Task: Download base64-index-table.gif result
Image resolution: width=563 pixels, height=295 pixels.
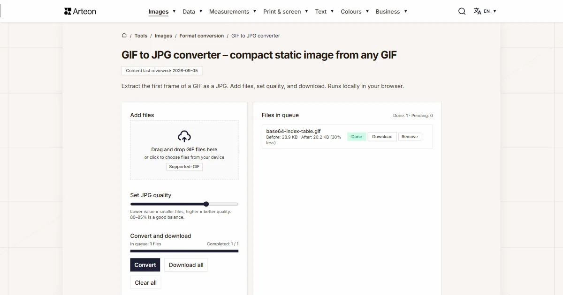Action: click(382, 137)
